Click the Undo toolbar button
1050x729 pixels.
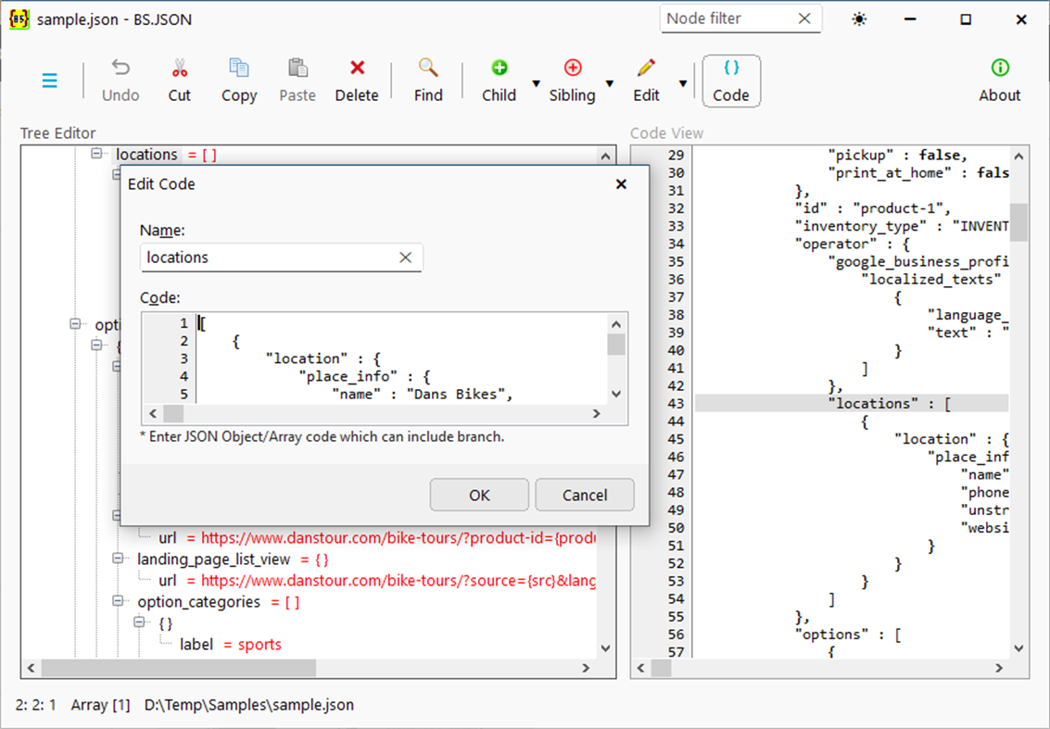(x=120, y=81)
